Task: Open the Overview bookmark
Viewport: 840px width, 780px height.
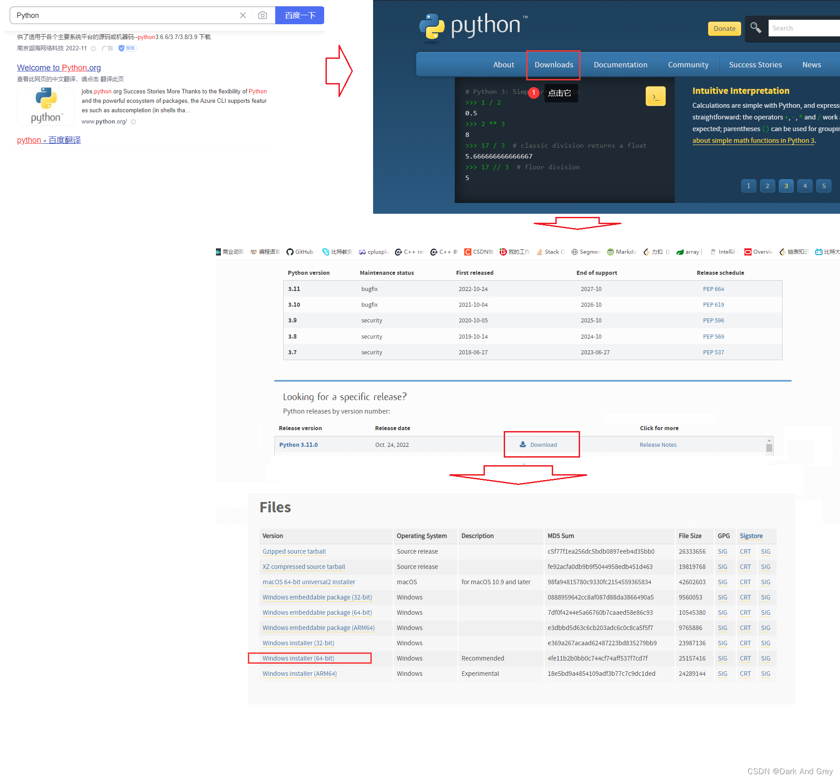Action: (758, 252)
